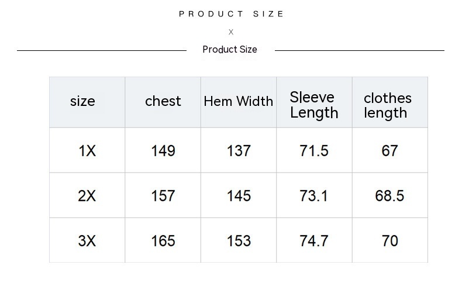The image size is (462, 282).
Task: Click the 'Hem Width' column header
Action: coord(239,101)
